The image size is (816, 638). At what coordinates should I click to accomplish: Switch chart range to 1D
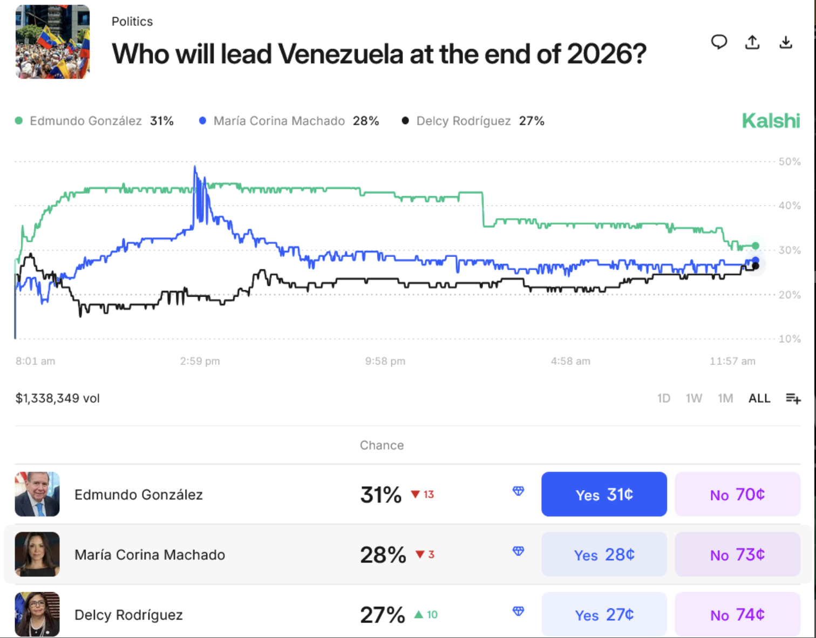(664, 398)
